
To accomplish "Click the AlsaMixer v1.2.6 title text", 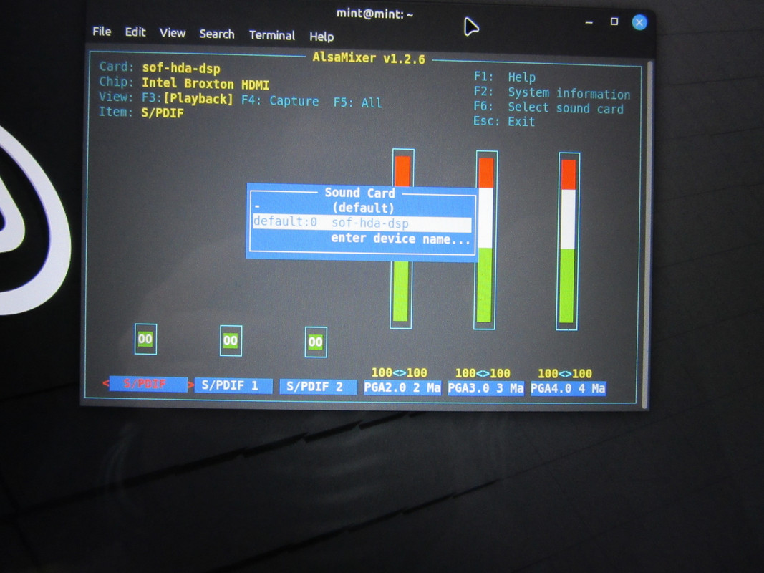I will pyautogui.click(x=368, y=58).
